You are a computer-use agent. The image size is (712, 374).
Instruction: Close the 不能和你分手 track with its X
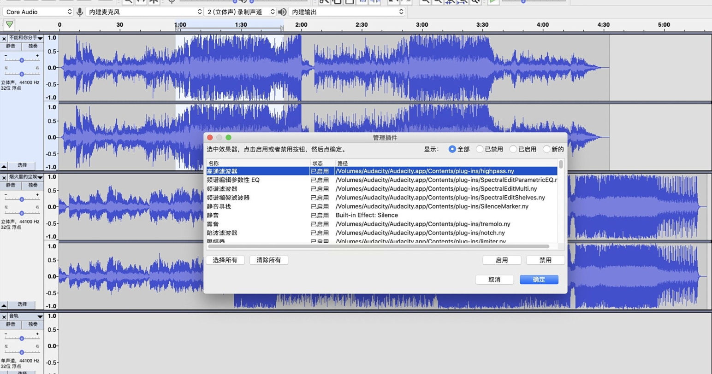click(x=4, y=39)
